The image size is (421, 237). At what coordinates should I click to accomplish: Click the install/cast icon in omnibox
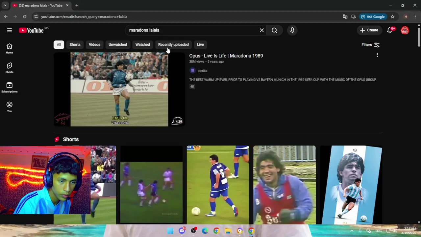click(x=354, y=16)
